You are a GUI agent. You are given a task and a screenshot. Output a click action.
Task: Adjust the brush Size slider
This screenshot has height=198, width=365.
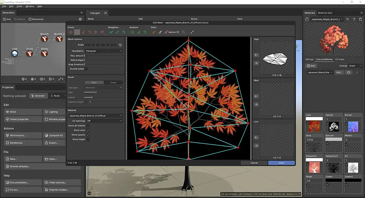(x=96, y=92)
